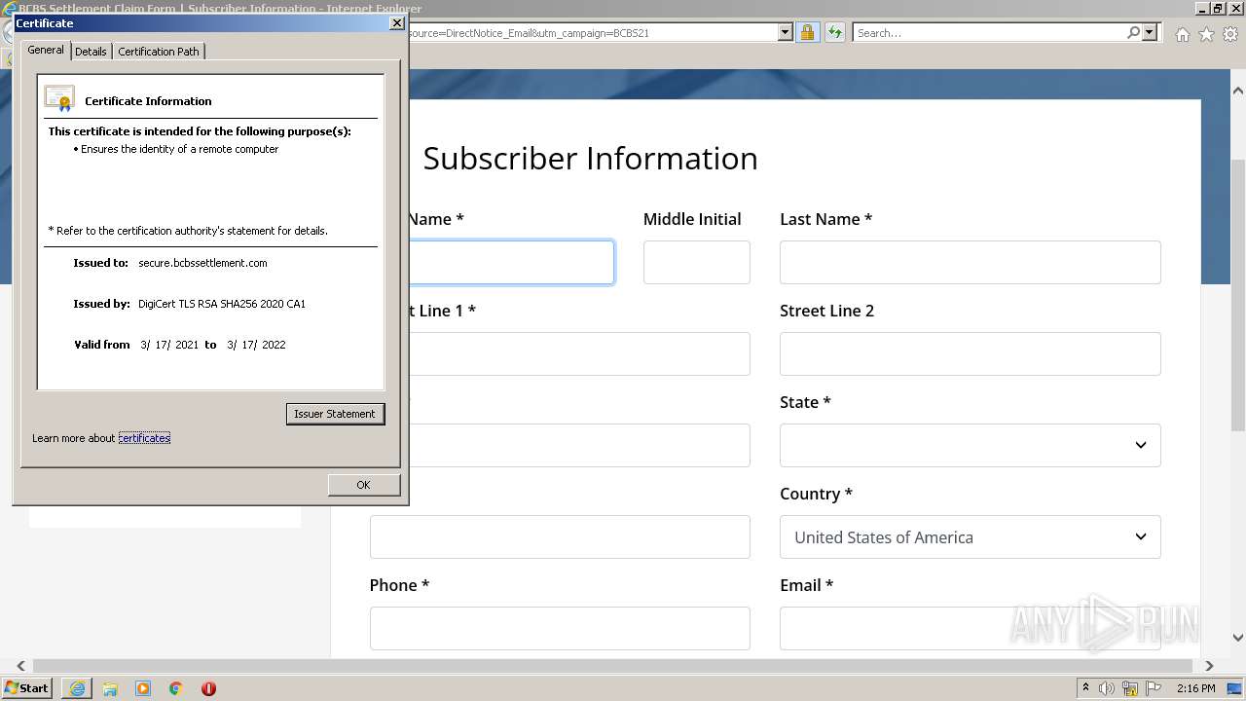Click the taskbar clock 2:16 PM
The width and height of the screenshot is (1246, 701).
coord(1195,688)
